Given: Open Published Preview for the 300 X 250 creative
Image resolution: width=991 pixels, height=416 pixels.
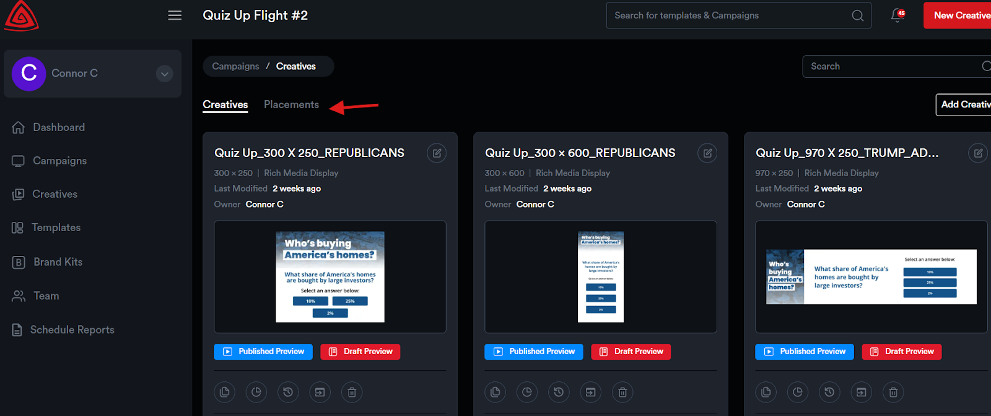Looking at the screenshot, I should click(263, 352).
